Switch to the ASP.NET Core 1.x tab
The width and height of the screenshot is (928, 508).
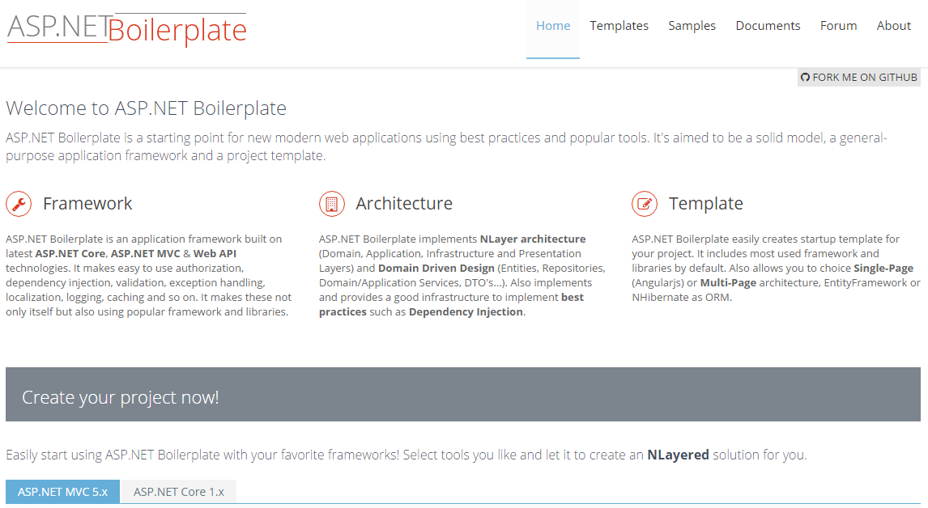click(x=178, y=491)
